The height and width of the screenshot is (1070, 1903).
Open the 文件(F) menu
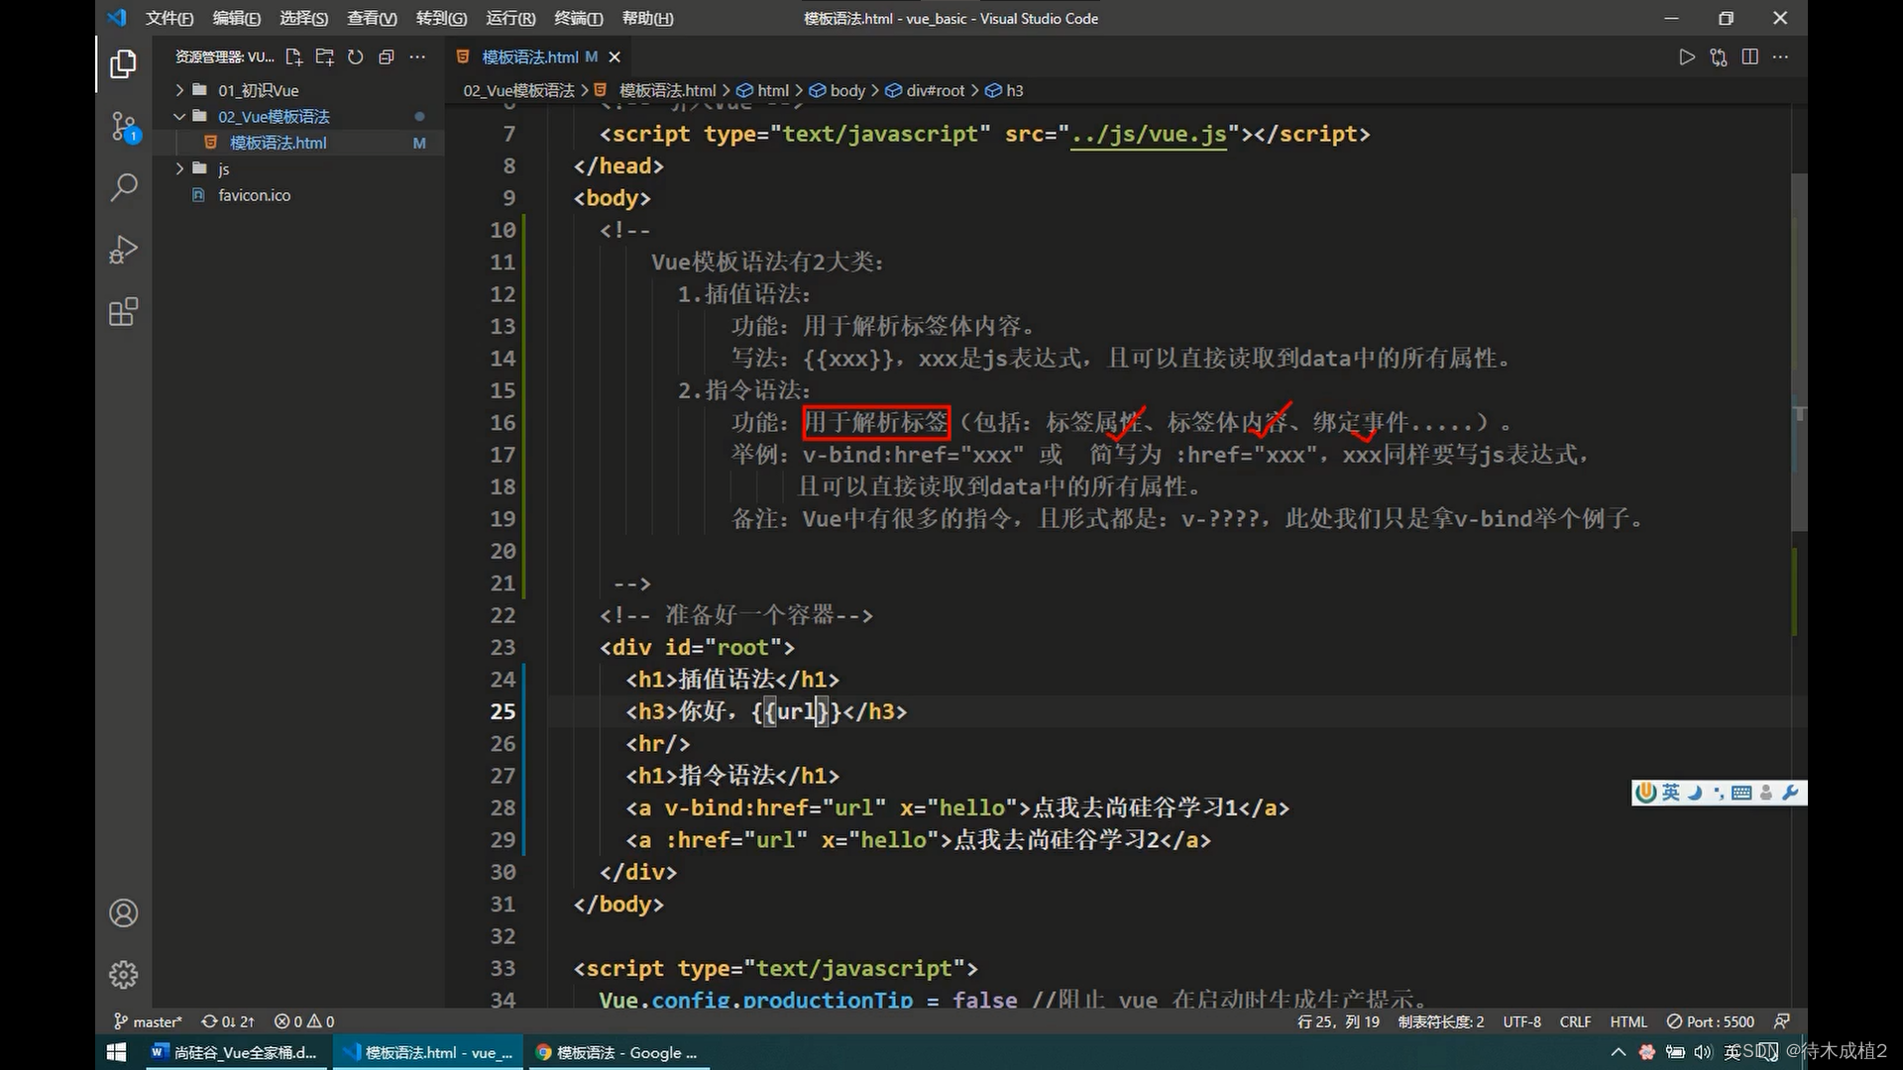[x=169, y=18]
